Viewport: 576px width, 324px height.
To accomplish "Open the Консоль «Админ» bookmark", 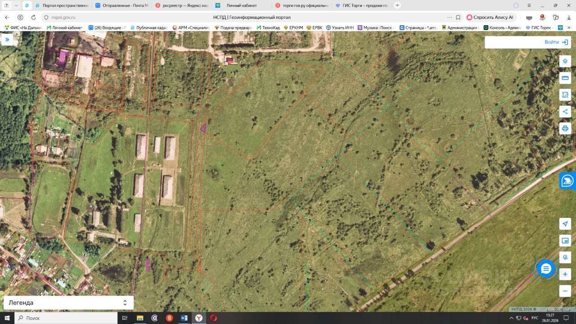I will 502,27.
